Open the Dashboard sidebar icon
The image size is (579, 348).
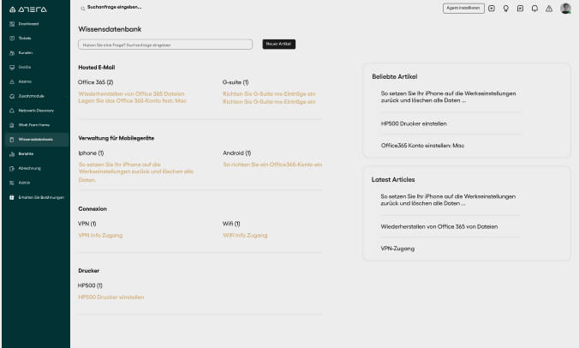(12, 24)
